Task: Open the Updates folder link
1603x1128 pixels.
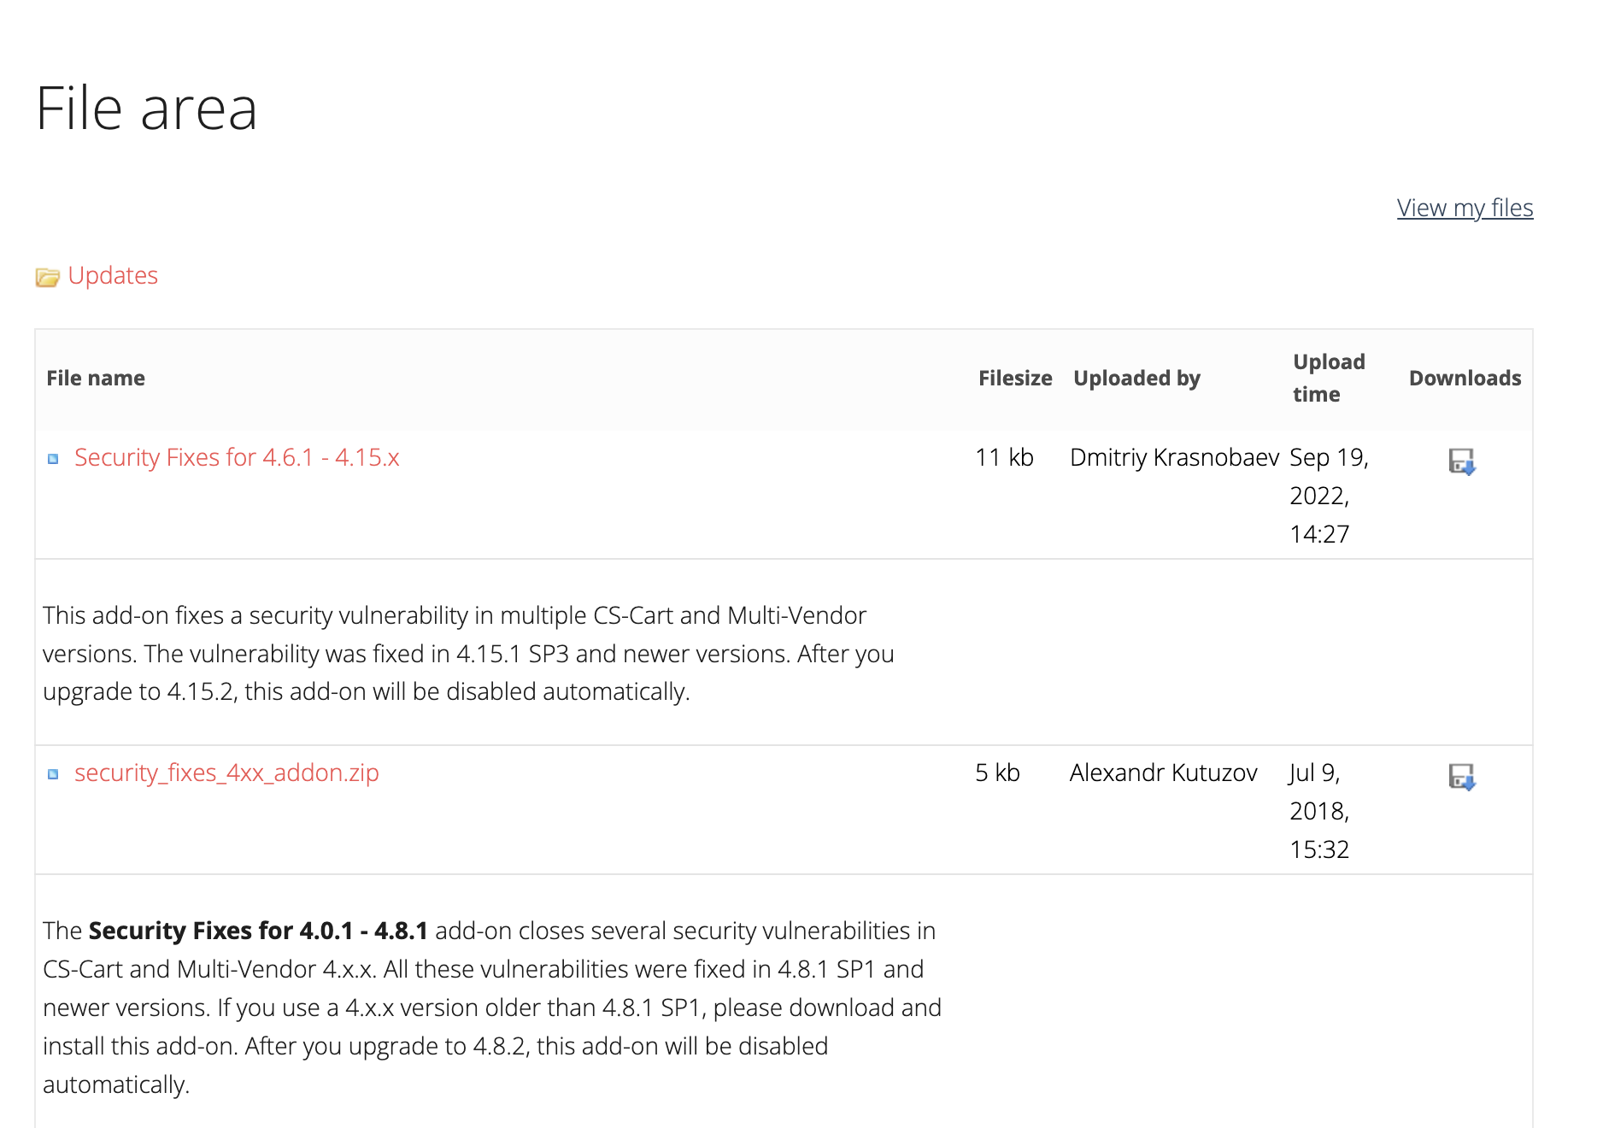Action: [x=113, y=275]
